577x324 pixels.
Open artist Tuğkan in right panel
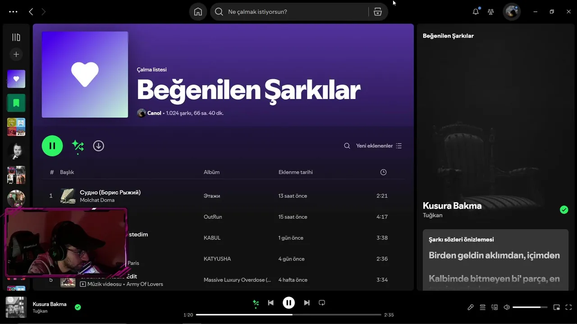432,215
